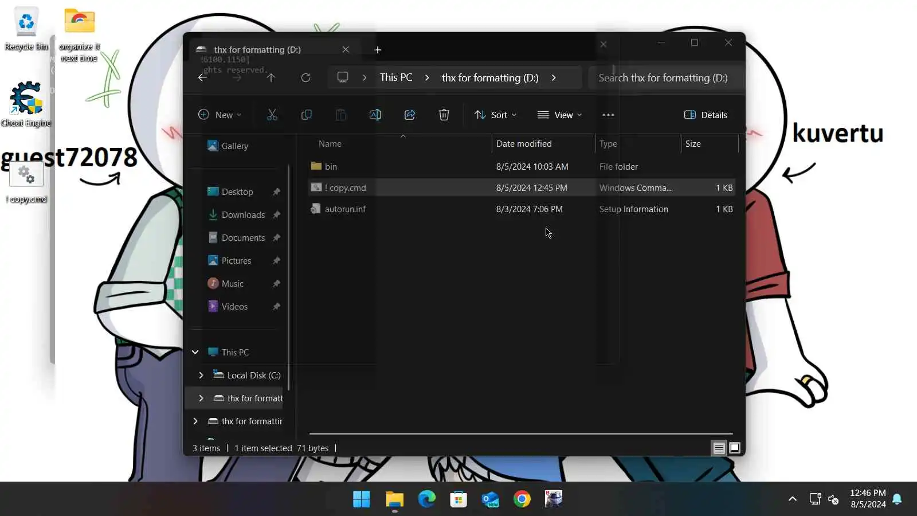Screen dimensions: 917x516
Task: Click This PC in the address breadcrumb
Action: pyautogui.click(x=396, y=77)
